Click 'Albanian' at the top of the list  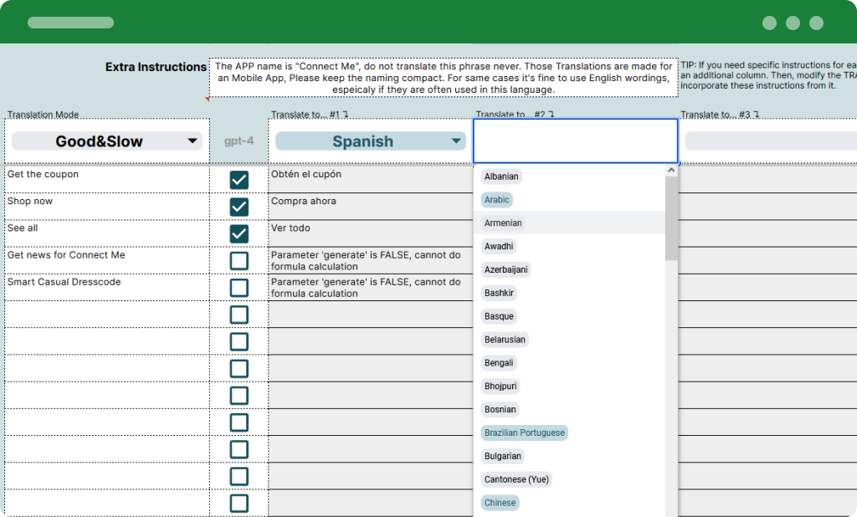pos(501,177)
